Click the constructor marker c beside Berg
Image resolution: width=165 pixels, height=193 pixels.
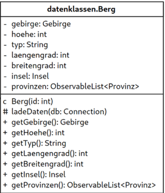[x=5, y=102]
